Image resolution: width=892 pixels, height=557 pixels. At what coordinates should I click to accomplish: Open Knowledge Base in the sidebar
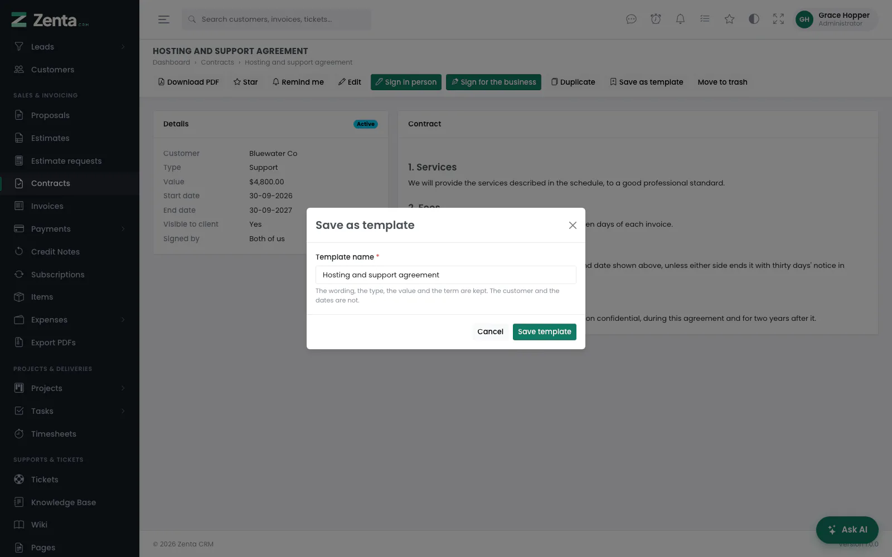click(x=70, y=502)
